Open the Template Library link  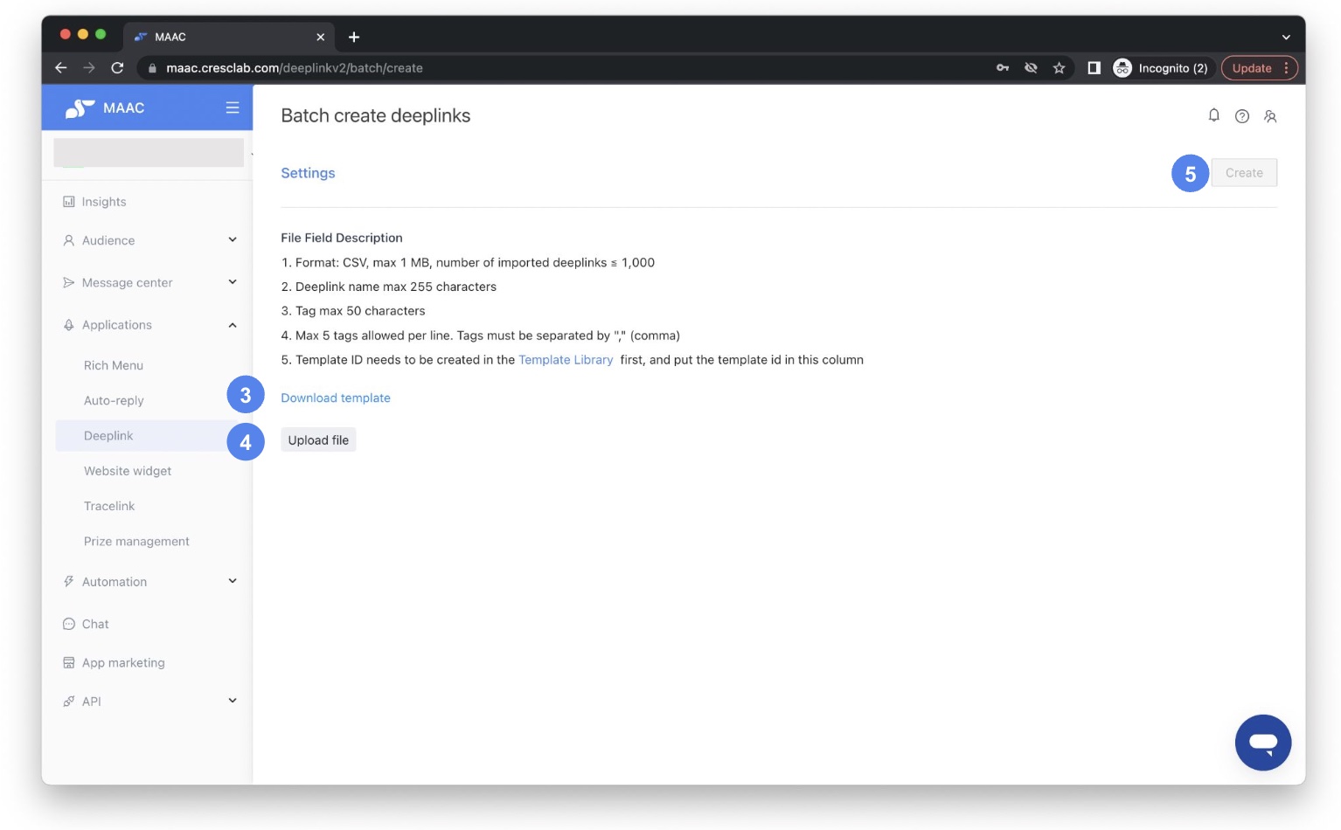(x=566, y=359)
